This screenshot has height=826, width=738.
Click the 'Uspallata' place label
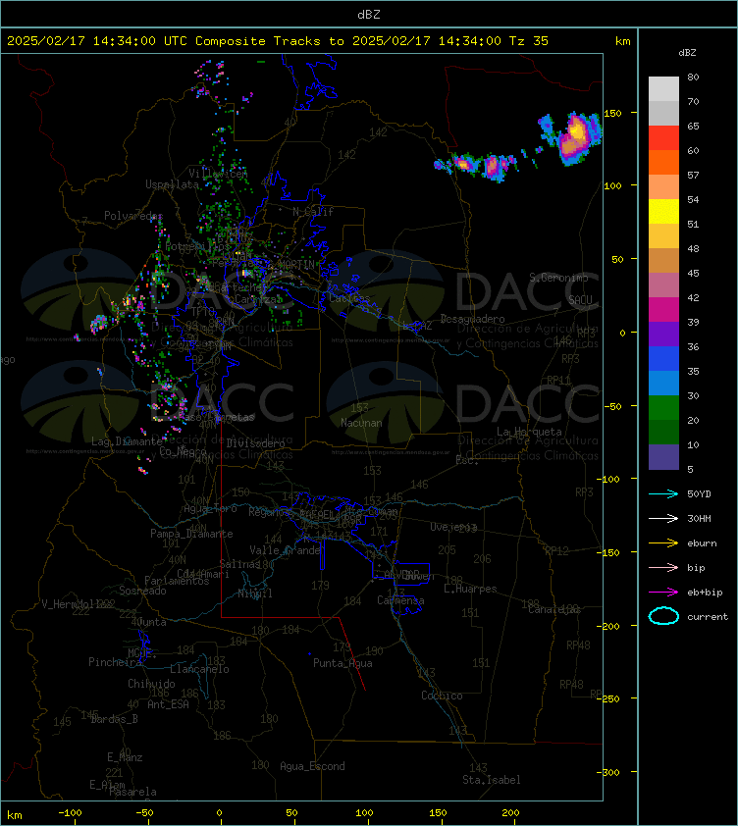(x=172, y=184)
